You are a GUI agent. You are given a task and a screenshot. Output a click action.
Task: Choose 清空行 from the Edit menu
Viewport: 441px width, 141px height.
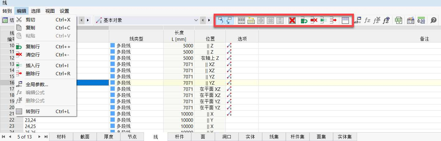click(45, 55)
